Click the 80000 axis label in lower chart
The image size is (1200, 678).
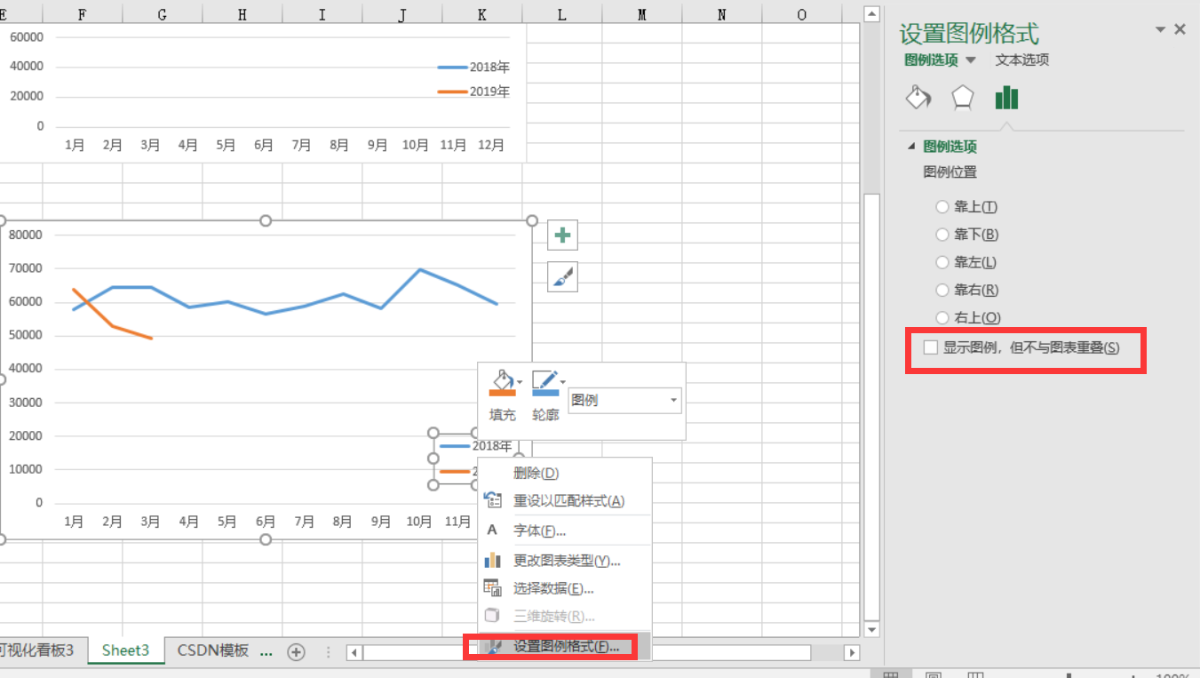(x=27, y=235)
